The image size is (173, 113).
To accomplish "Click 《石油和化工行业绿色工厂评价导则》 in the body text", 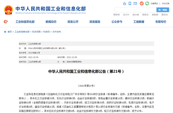I will [x=66, y=94].
